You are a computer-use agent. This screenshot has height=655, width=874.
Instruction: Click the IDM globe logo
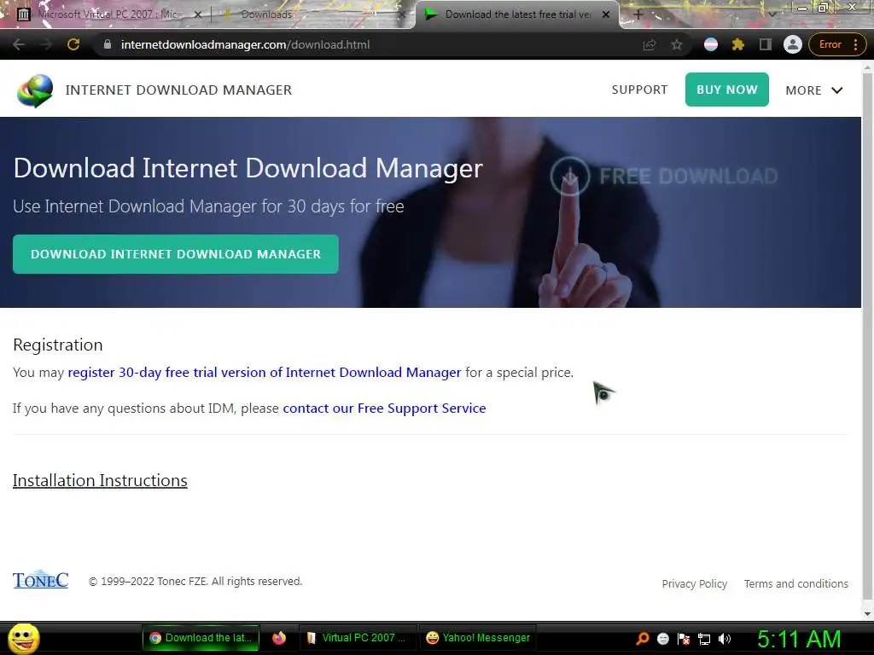[35, 90]
